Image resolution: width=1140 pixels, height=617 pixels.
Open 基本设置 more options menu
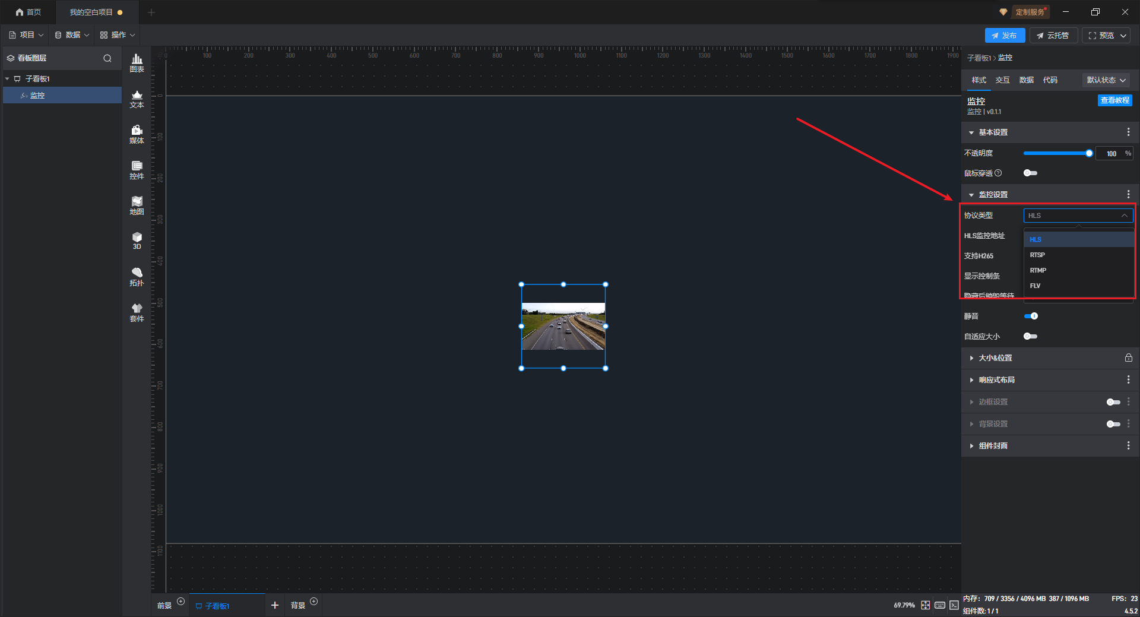1128,132
